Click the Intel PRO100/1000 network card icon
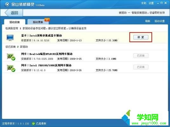Image resolution: width=170 pixels, height=127 pixels. (11, 68)
